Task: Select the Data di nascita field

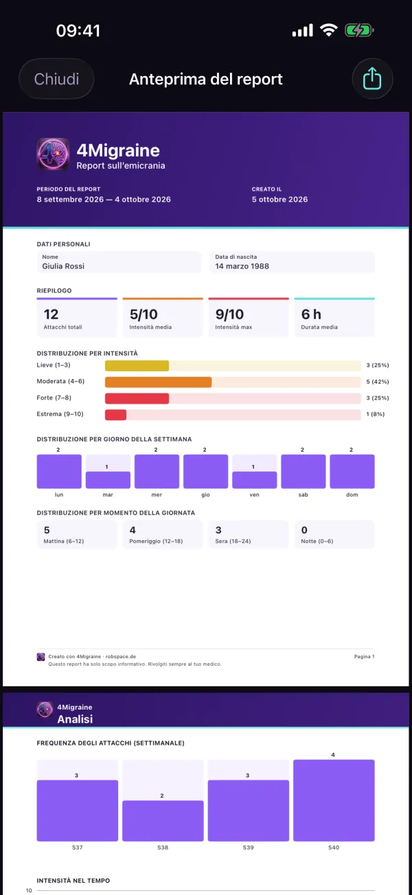Action: [x=293, y=262]
